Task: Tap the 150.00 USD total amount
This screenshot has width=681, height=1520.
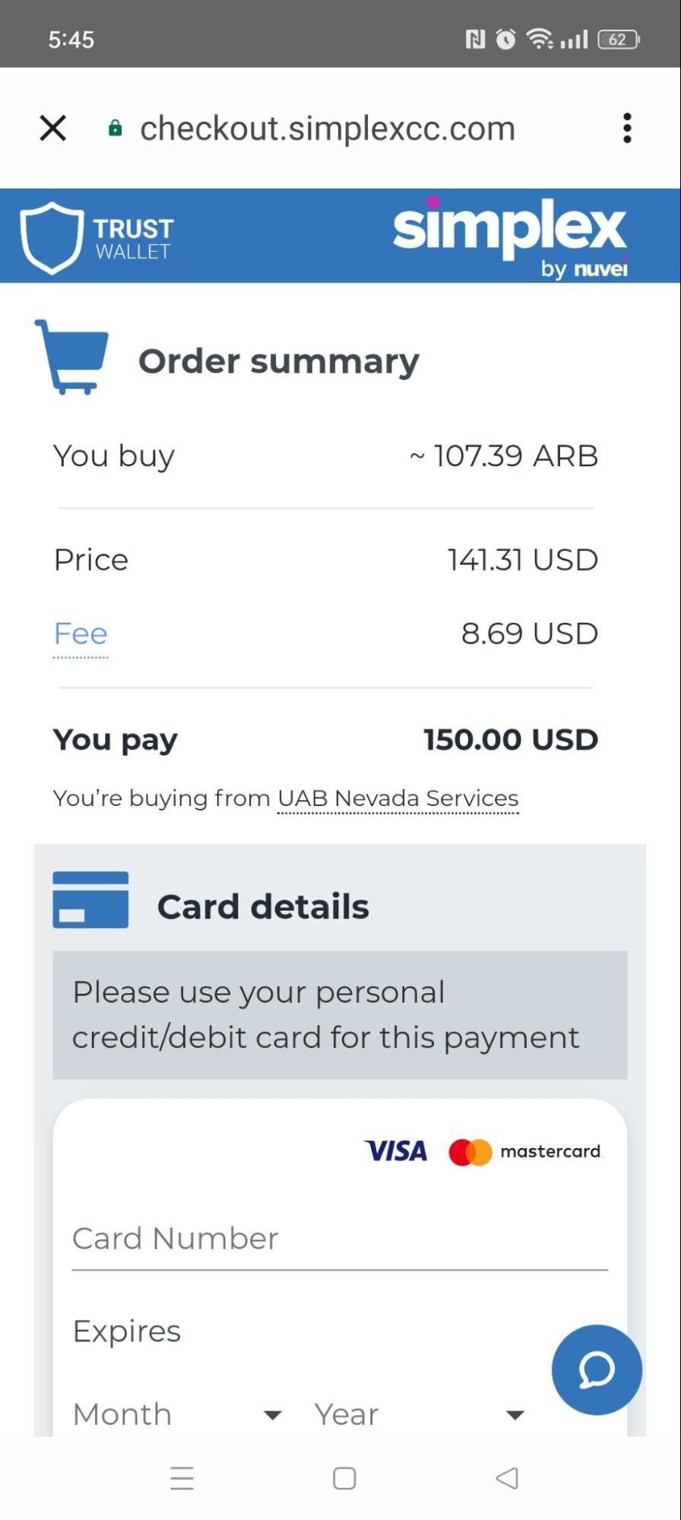Action: [x=511, y=740]
